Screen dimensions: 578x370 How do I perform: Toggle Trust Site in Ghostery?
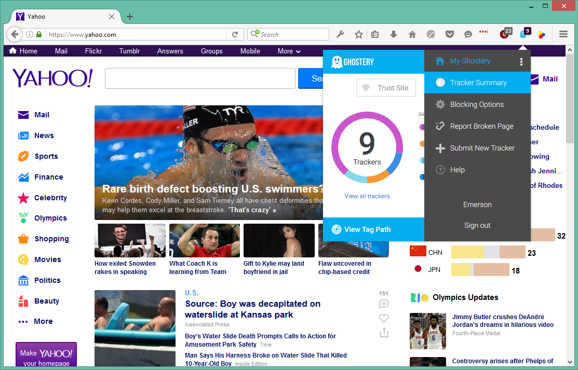coord(386,88)
